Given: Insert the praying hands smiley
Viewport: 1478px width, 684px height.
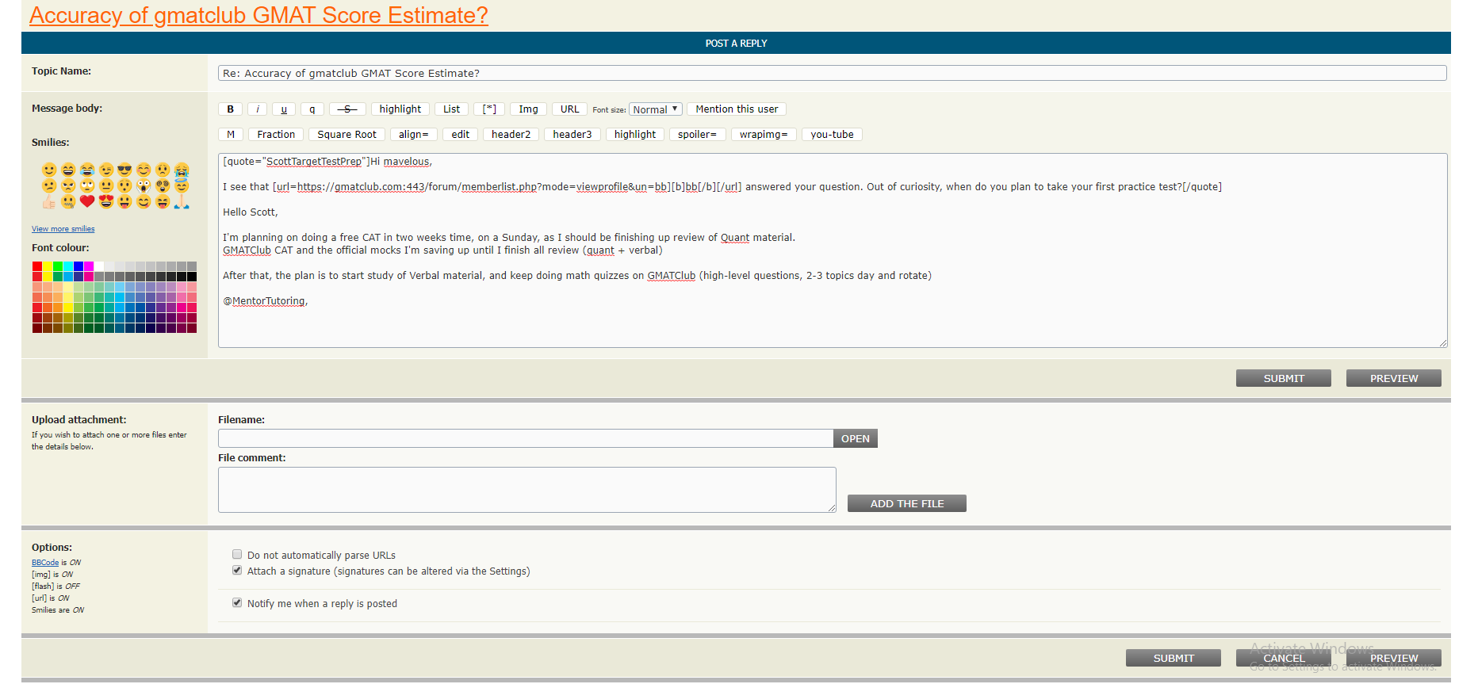Looking at the screenshot, I should (182, 201).
